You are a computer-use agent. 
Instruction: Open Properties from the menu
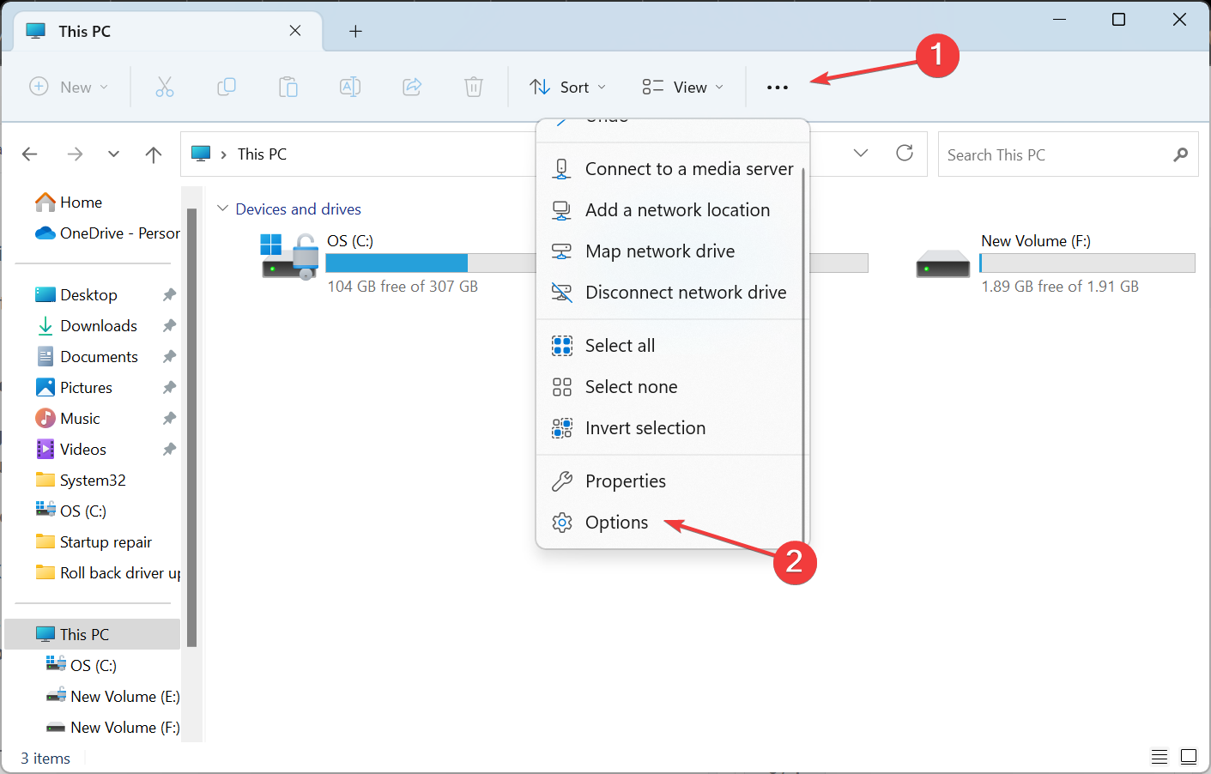tap(625, 481)
